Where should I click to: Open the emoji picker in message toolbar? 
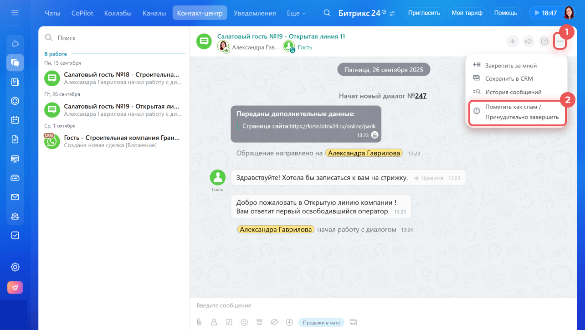tap(244, 322)
